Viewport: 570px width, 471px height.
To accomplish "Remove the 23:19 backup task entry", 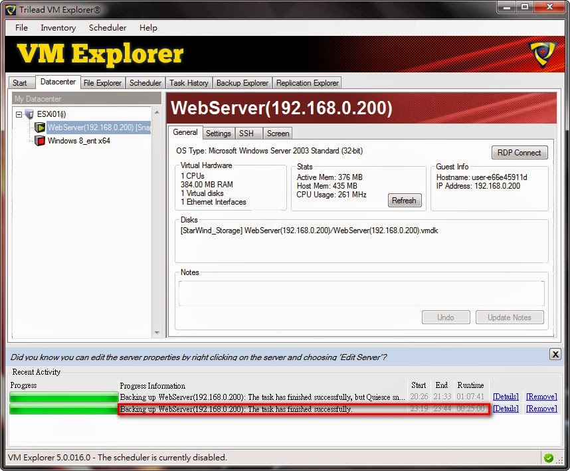I will point(541,409).
